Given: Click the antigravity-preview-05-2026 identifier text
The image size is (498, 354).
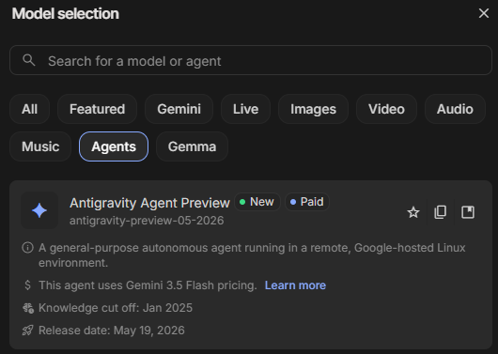Looking at the screenshot, I should (147, 221).
